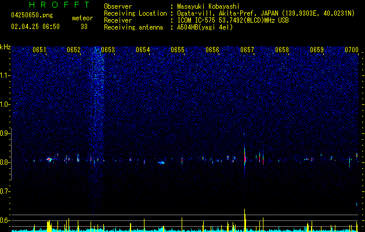The height and width of the screenshot is (232, 365).
Task: Click the 1.1 kHz axis label
Action: tap(5, 75)
